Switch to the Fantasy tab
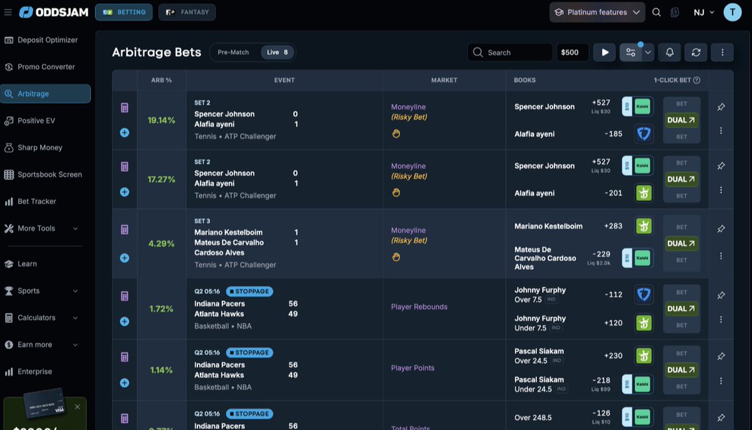Image resolution: width=752 pixels, height=430 pixels. pos(187,12)
